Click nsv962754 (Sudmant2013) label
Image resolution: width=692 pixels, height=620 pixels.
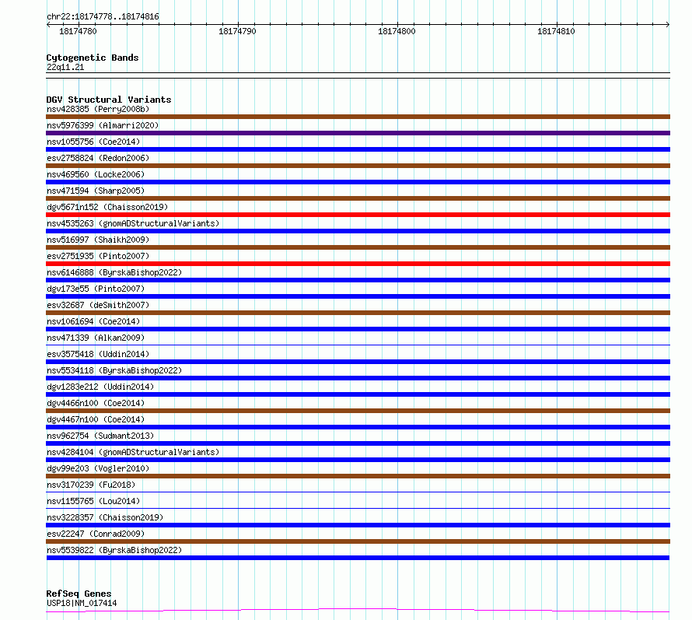(x=100, y=436)
